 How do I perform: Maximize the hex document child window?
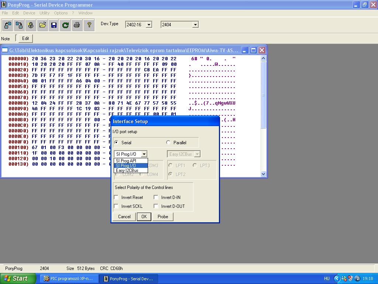(x=253, y=50)
